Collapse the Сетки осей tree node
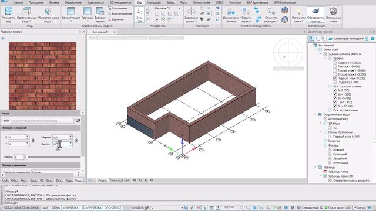The height and width of the screenshot is (211, 376). (x=315, y=49)
